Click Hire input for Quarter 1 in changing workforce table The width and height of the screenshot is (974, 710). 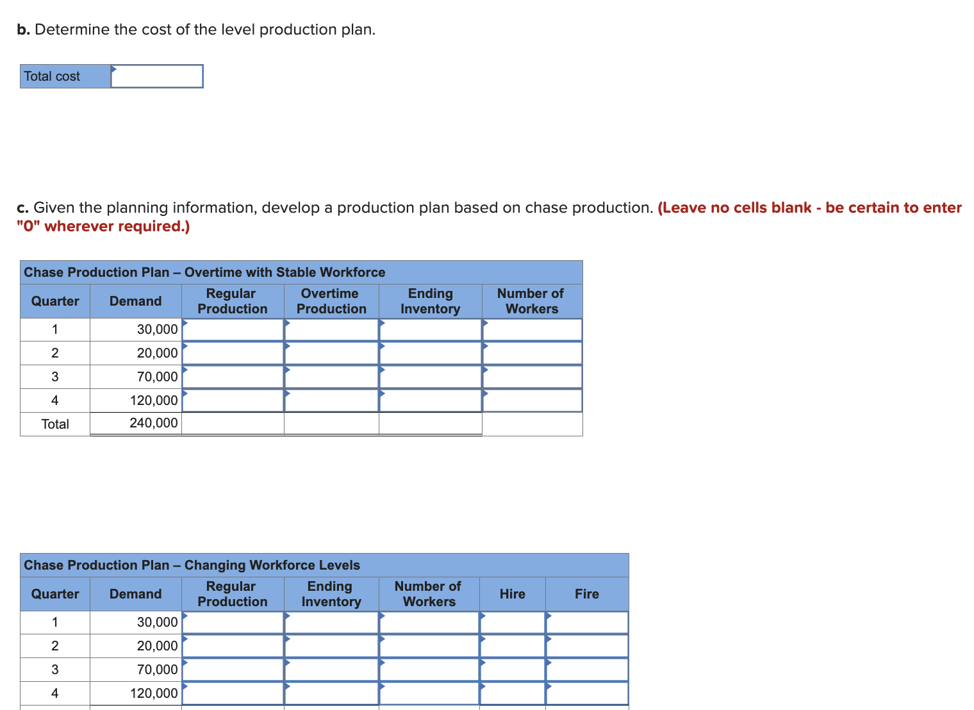[512, 622]
